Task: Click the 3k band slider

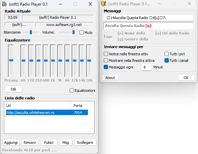Action: point(60,61)
